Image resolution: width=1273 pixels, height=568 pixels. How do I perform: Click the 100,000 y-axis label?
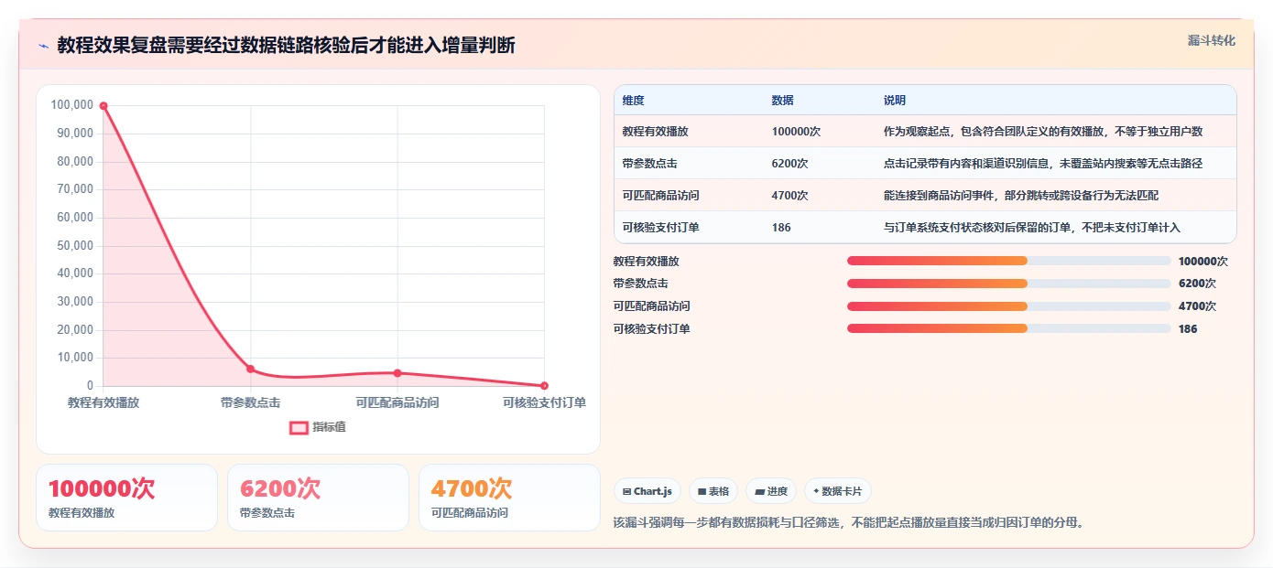click(72, 105)
